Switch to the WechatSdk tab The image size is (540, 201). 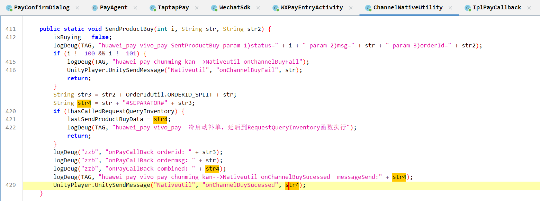coord(235,8)
